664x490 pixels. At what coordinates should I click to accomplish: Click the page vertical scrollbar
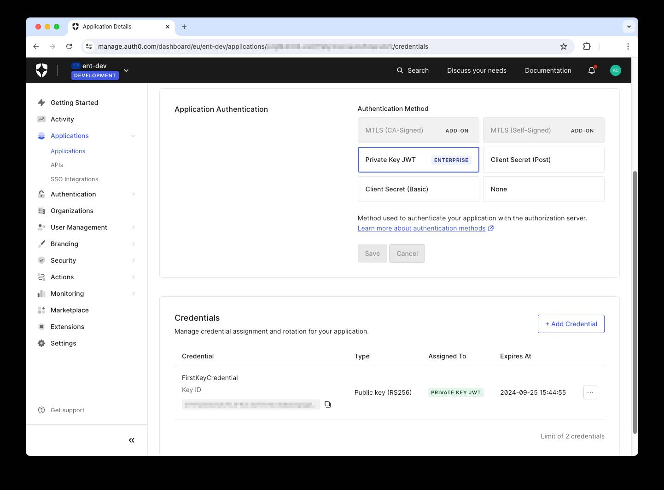click(635, 302)
